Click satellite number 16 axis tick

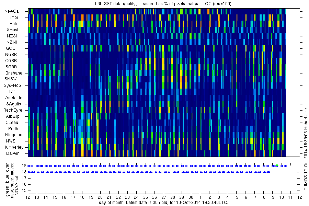click(24, 184)
